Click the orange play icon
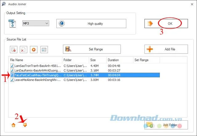The height and width of the screenshot is (136, 197). (x=34, y=50)
